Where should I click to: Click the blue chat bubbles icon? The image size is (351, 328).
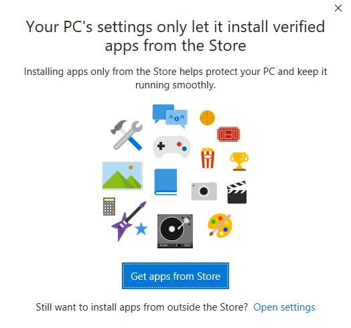(x=170, y=116)
